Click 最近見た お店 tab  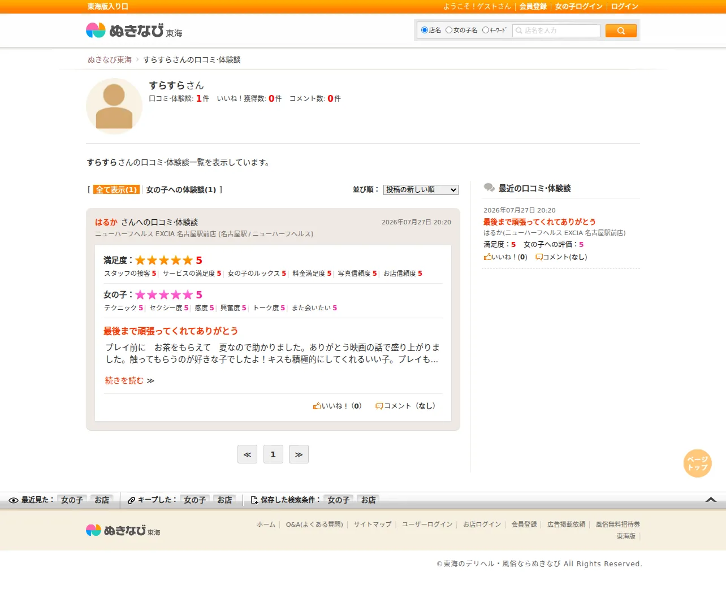click(x=102, y=500)
